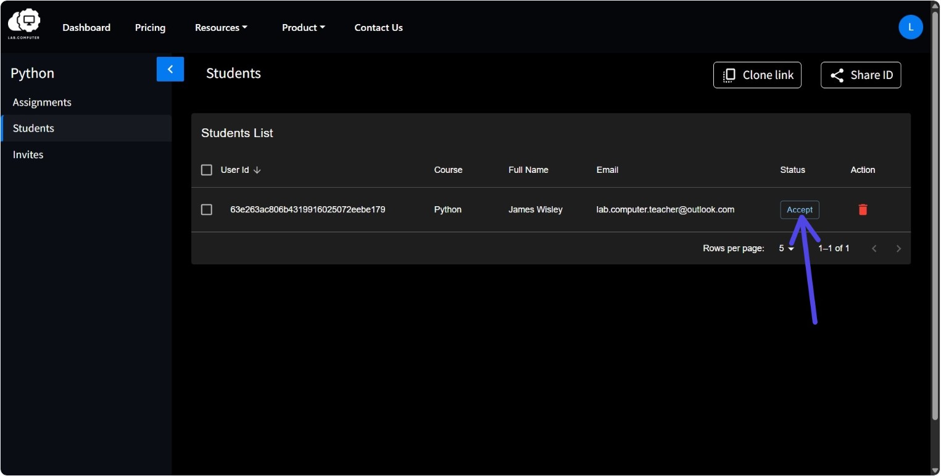Image resolution: width=941 pixels, height=476 pixels.
Task: Collapse sidebar with blue chevron button
Action: 170,69
